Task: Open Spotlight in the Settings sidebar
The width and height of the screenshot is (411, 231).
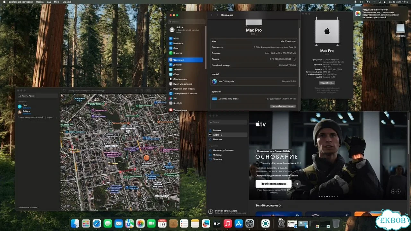Action: click(x=186, y=103)
